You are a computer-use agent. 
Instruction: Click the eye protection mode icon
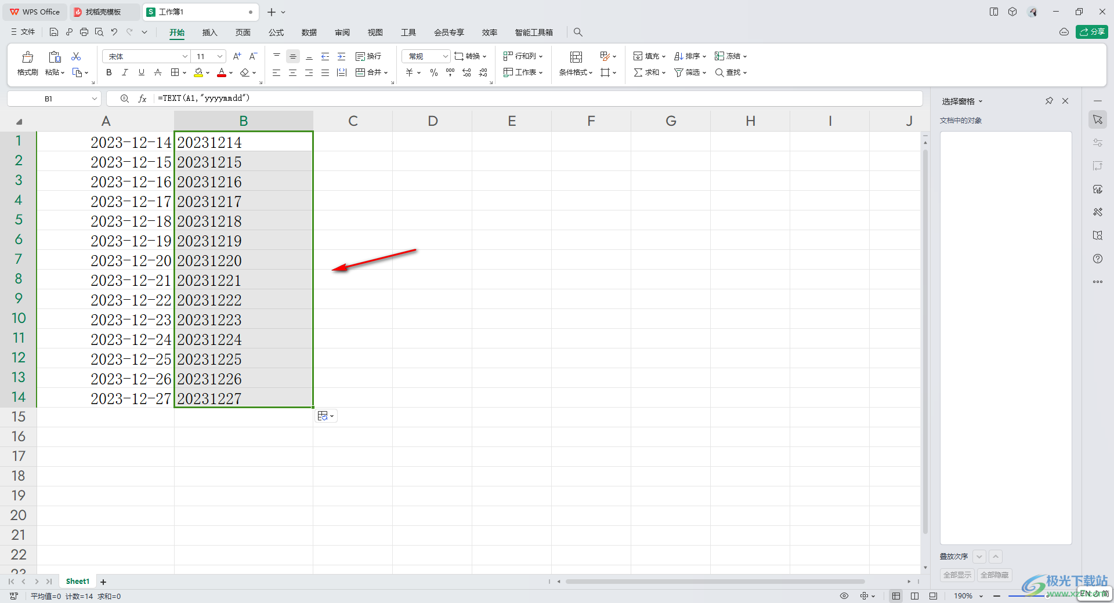point(844,595)
